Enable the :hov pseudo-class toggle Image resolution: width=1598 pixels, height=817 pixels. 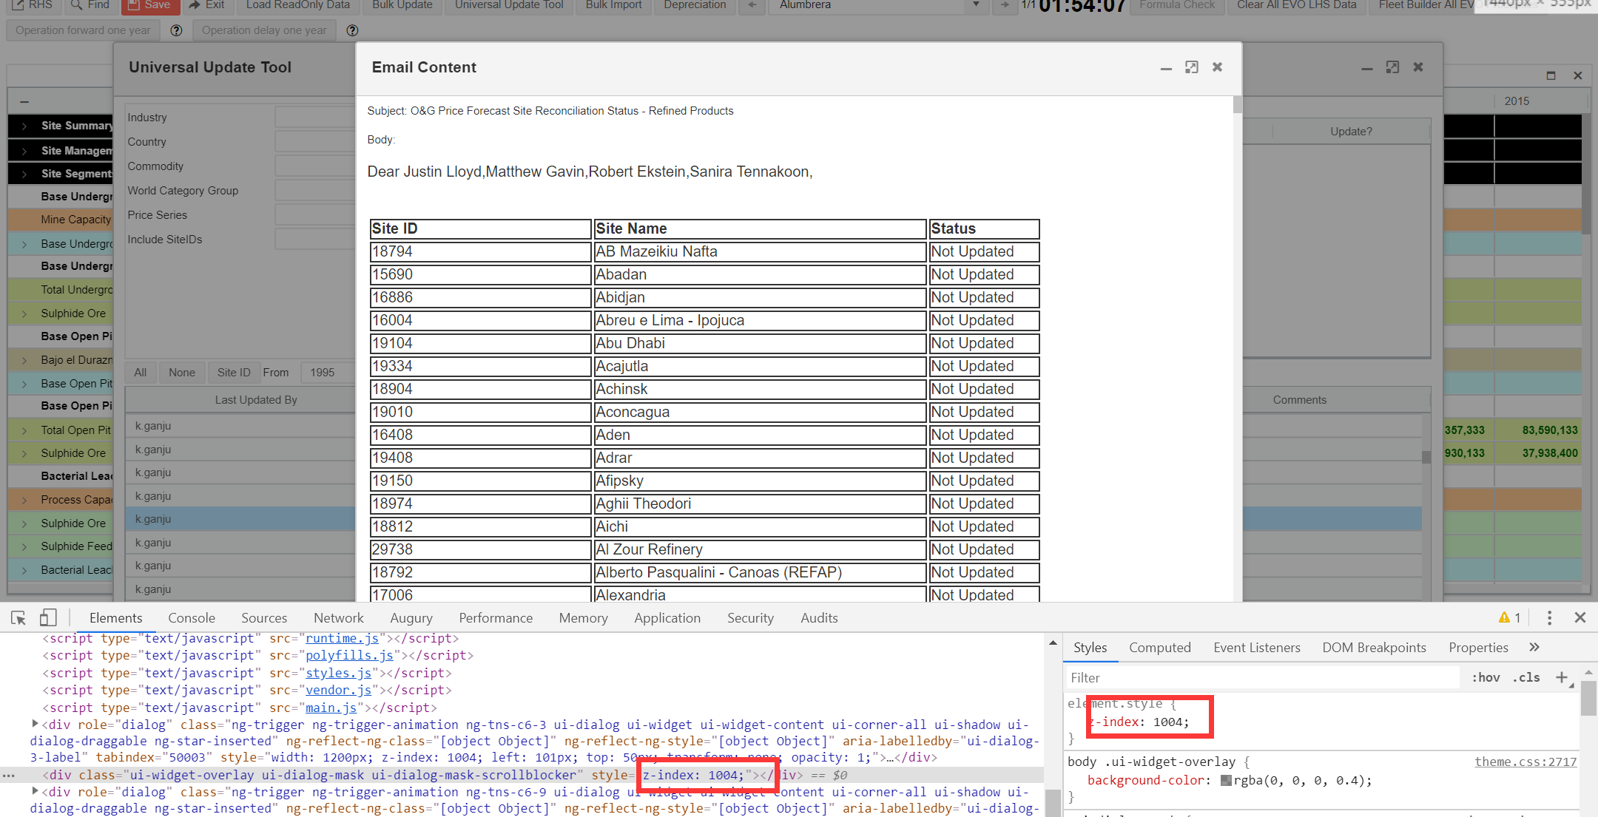click(1486, 677)
